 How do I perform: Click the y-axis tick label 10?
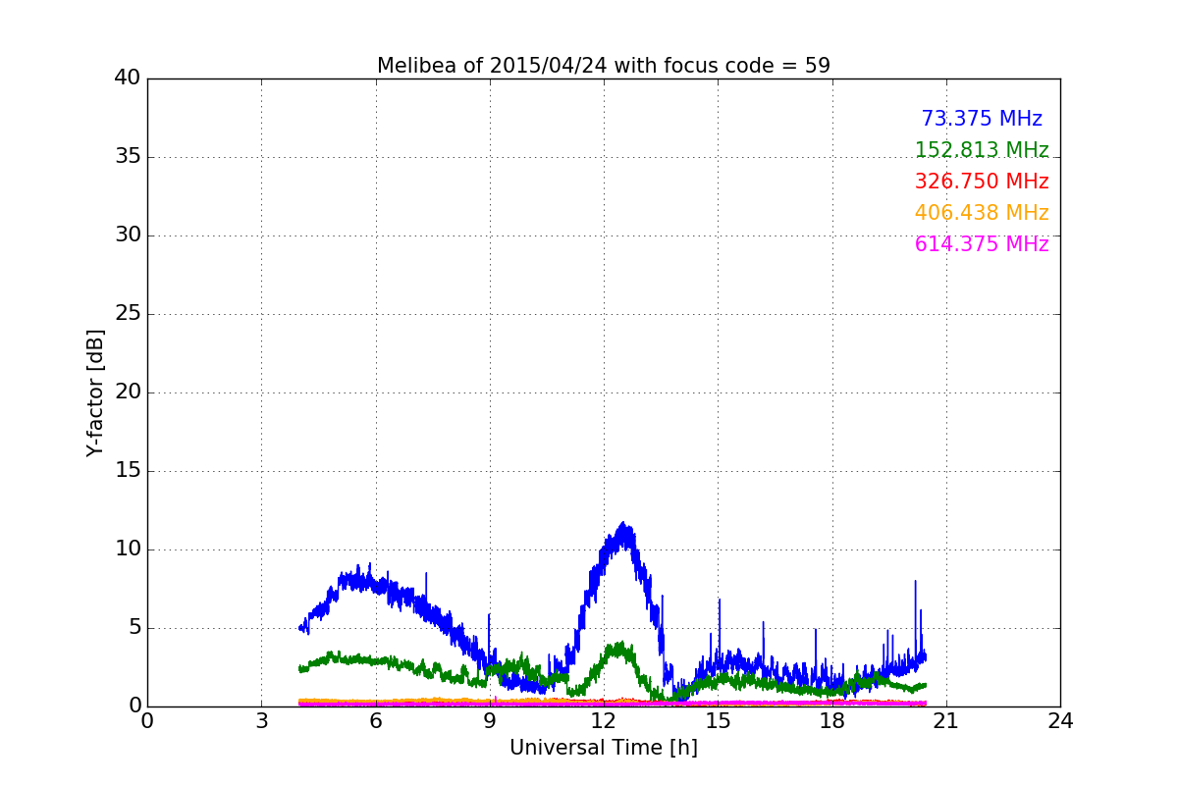tap(128, 549)
